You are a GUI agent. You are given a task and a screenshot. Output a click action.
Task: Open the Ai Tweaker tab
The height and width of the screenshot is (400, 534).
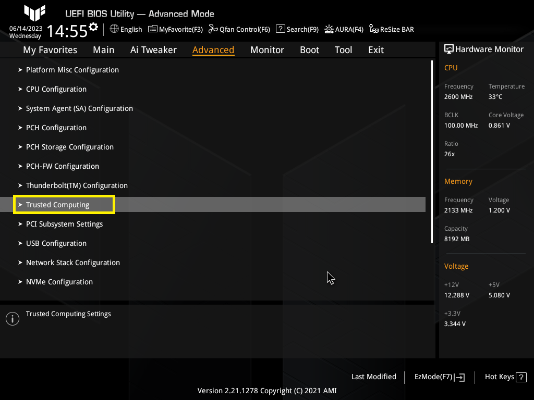pyautogui.click(x=153, y=50)
